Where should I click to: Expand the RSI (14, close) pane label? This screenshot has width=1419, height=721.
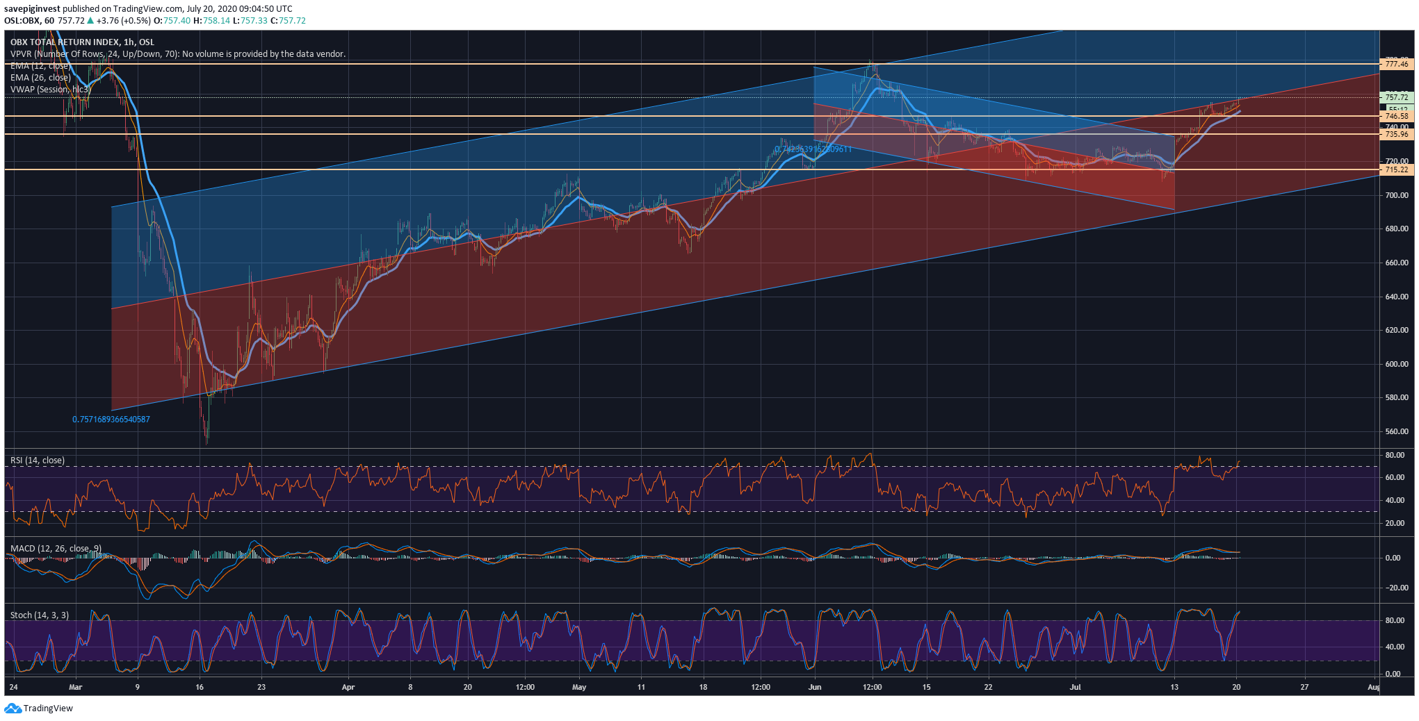[x=38, y=461]
